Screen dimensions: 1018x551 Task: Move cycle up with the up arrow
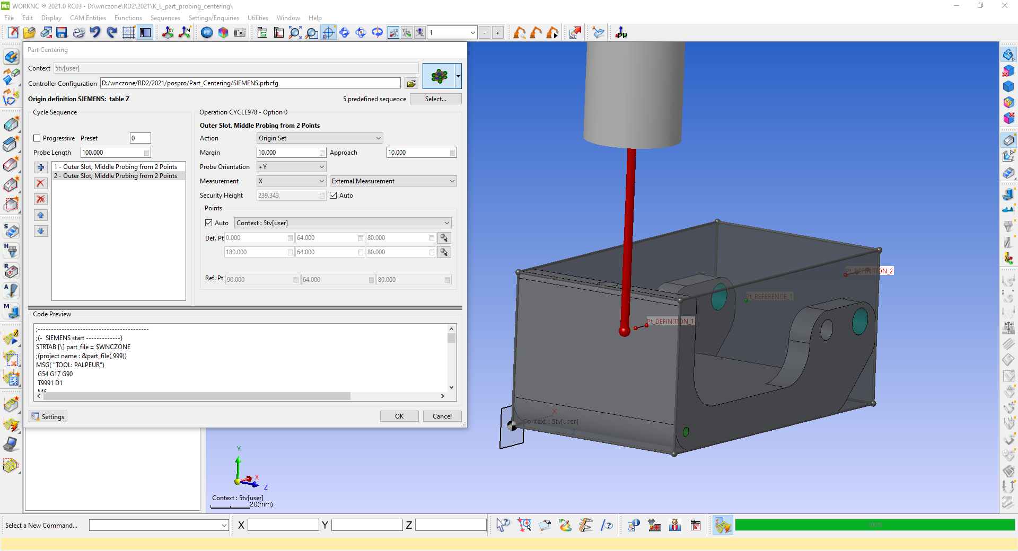(x=41, y=215)
